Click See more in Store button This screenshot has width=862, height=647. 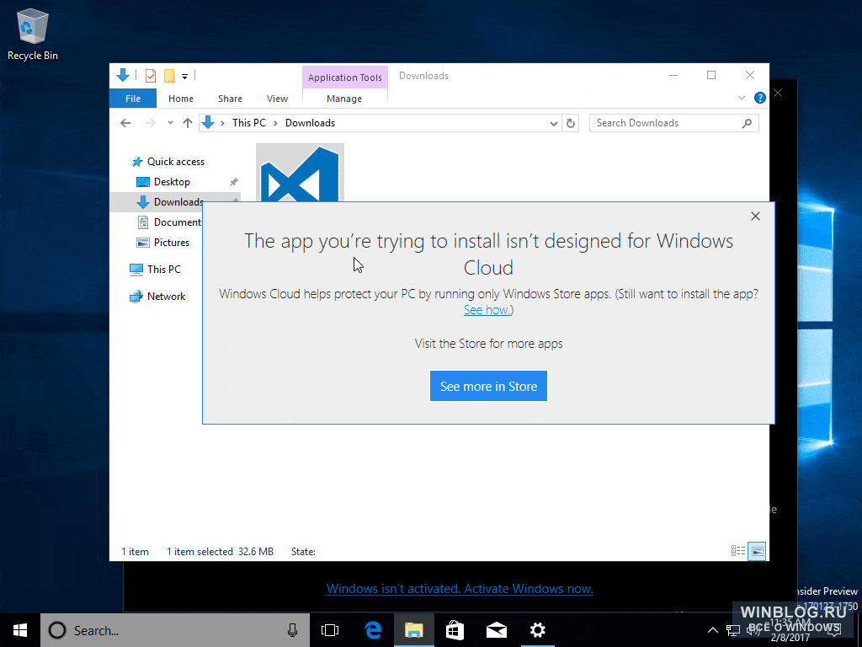pos(488,386)
